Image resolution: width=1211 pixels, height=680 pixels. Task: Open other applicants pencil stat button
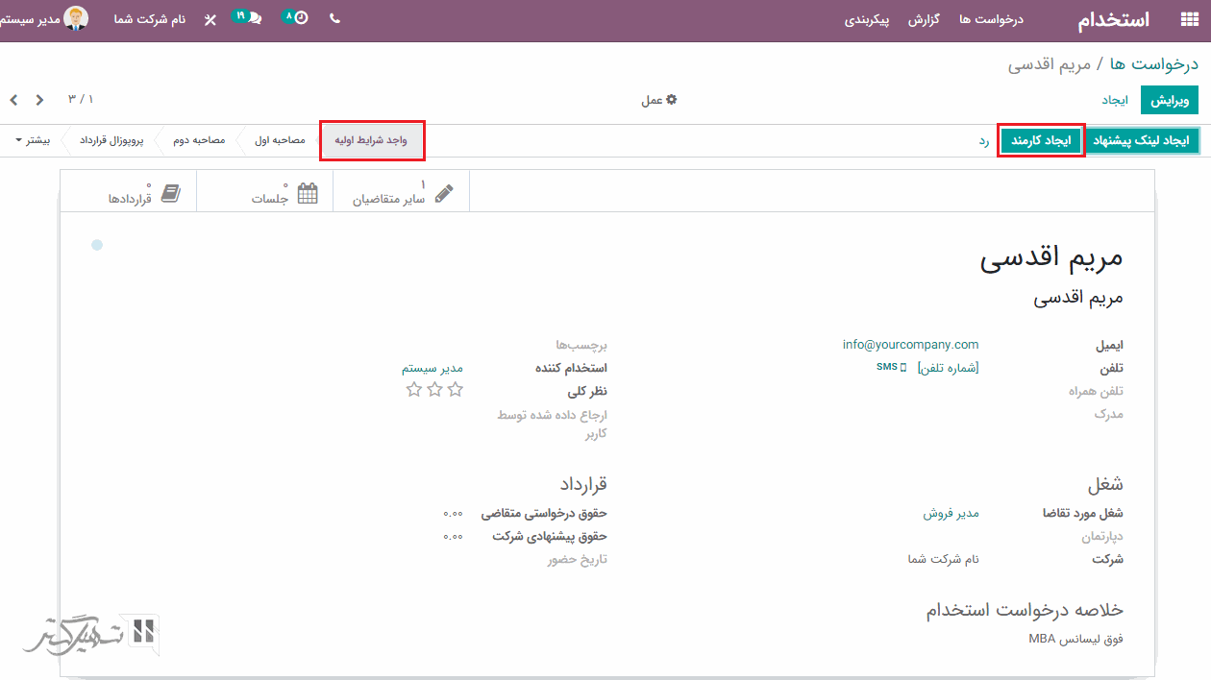pos(401,192)
